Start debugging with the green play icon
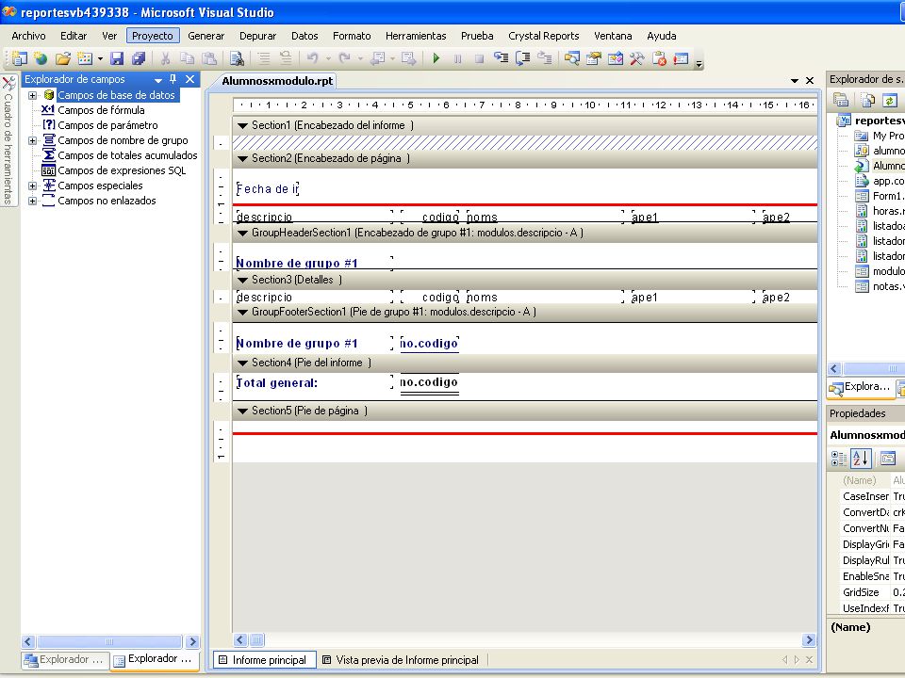The image size is (905, 678). (436, 58)
